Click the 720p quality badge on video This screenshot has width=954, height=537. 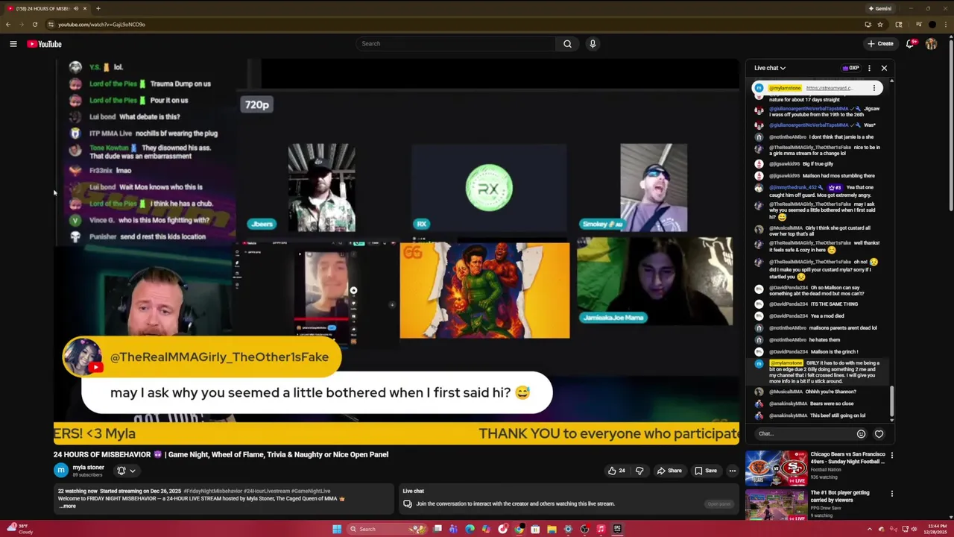pos(257,104)
